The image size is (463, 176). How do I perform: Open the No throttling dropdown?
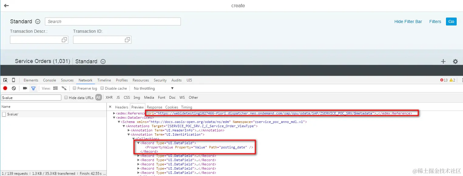point(154,88)
